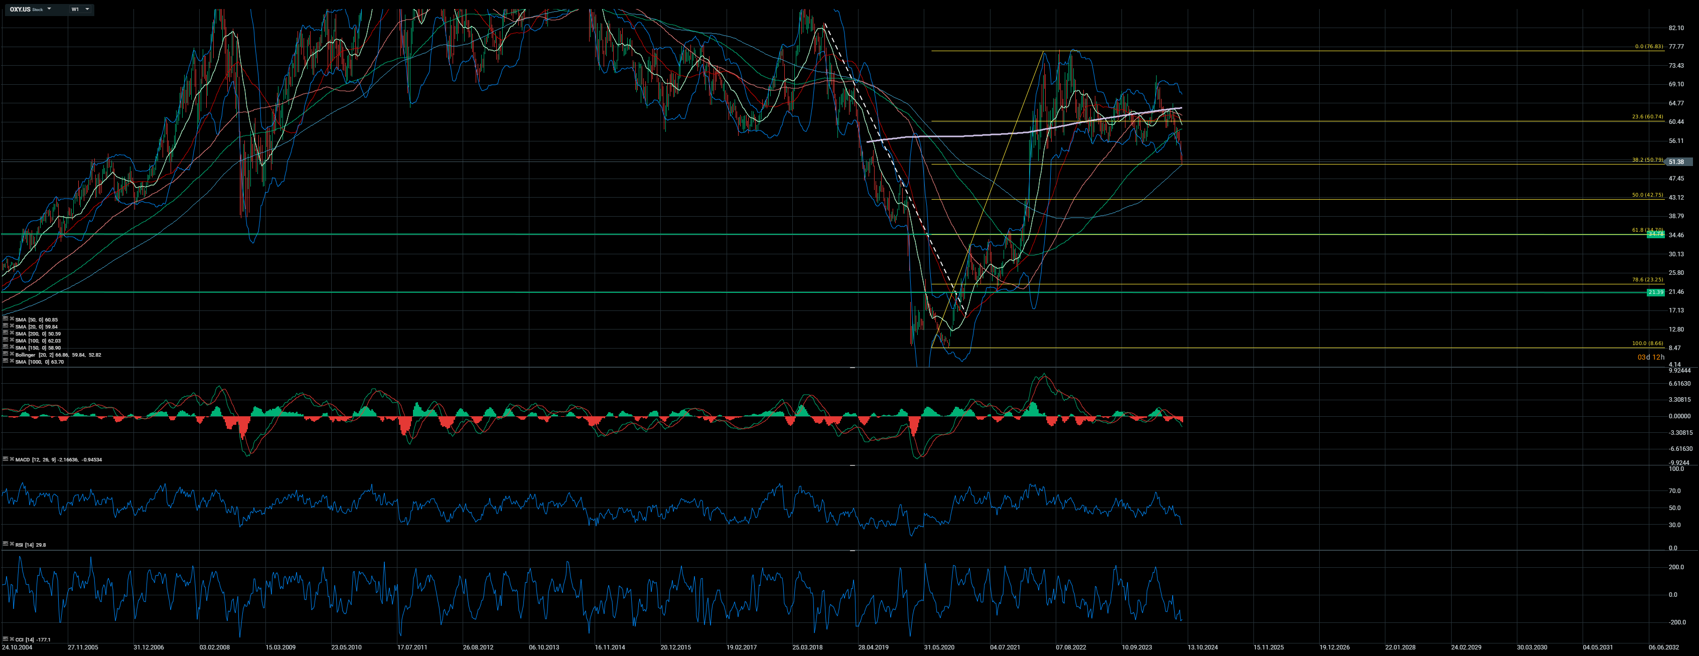The width and height of the screenshot is (1699, 656).
Task: Remove the RSI [14] indicator
Action: (12, 545)
